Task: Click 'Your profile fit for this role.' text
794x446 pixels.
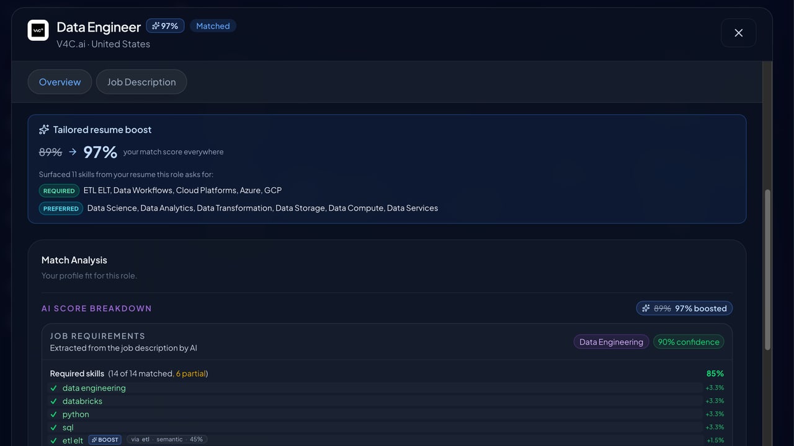Action: pos(89,276)
